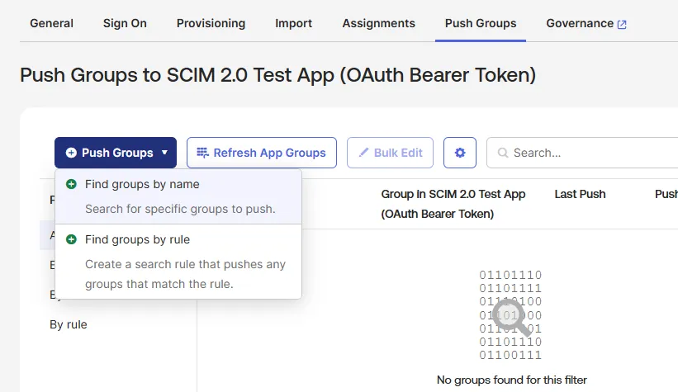The width and height of the screenshot is (678, 392).
Task: Click the grid refresh icon on Refresh App Groups
Action: [x=203, y=153]
